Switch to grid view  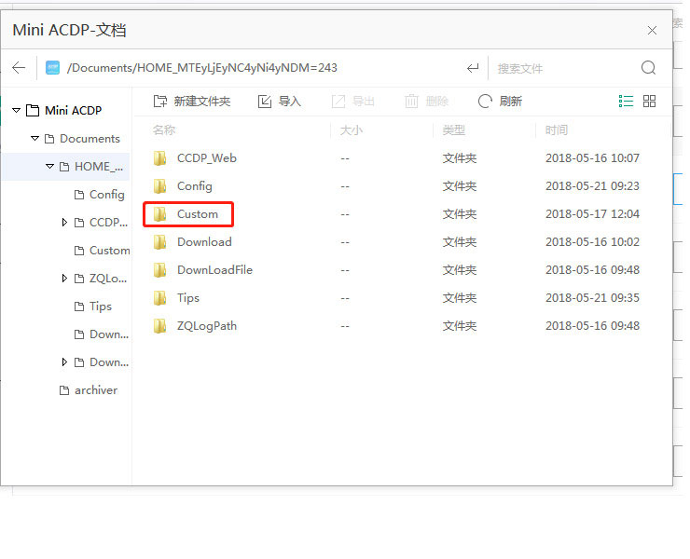(650, 102)
